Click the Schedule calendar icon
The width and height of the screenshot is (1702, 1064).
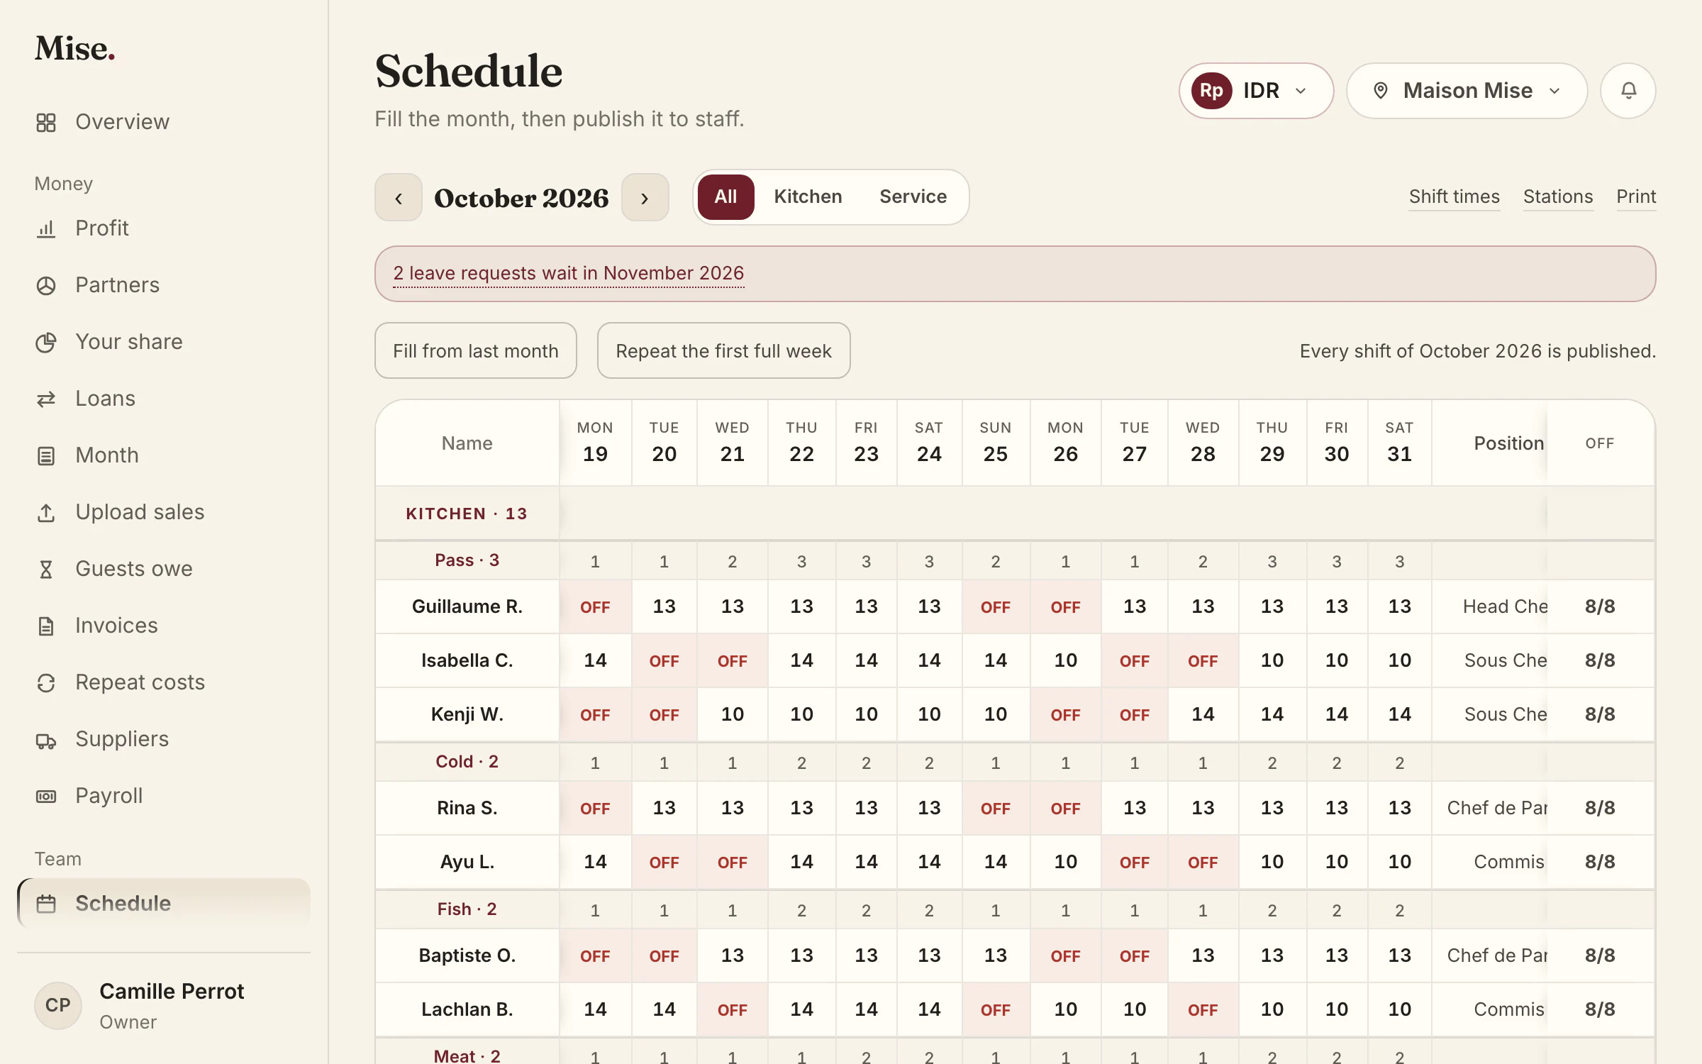click(x=46, y=904)
